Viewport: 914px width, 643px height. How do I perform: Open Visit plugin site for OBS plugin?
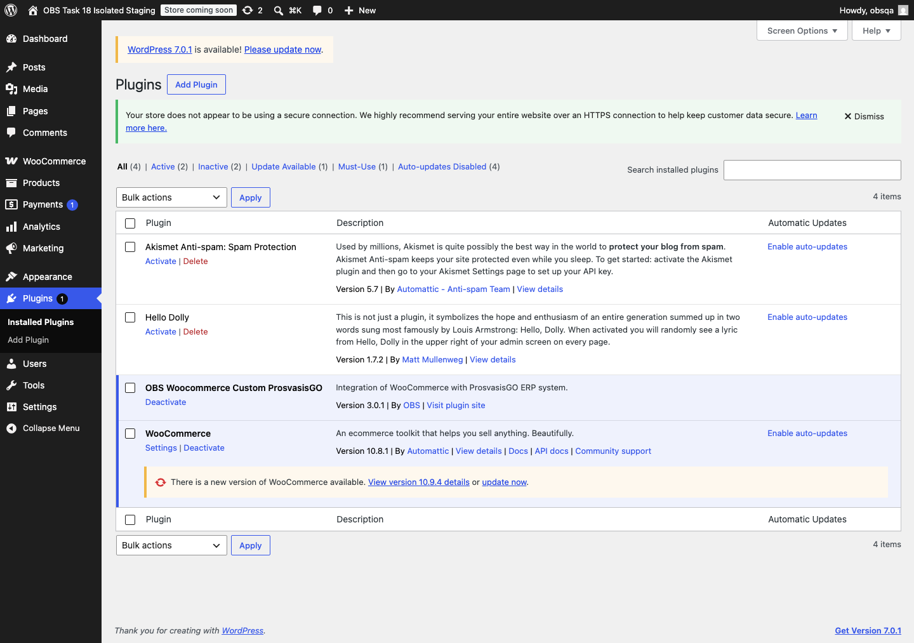[456, 405]
